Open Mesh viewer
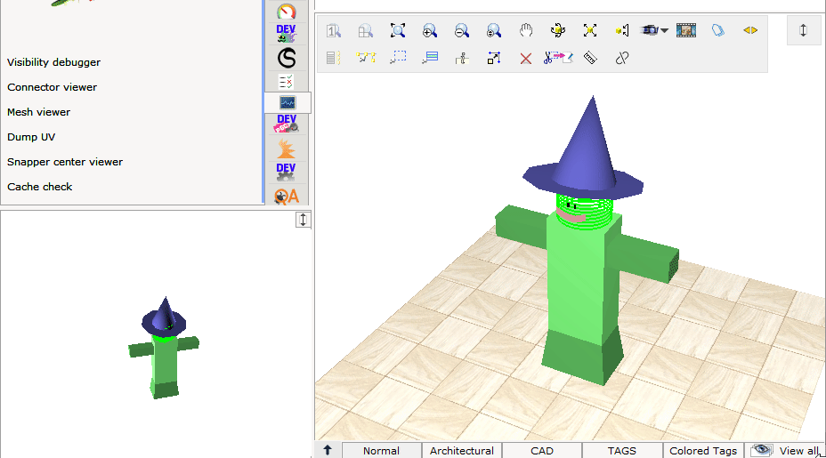The image size is (826, 458). (38, 112)
